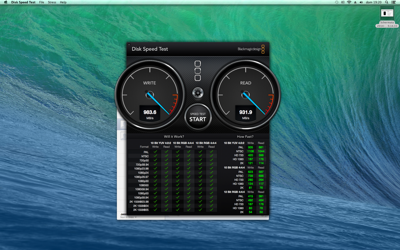Click the 623 write value
This screenshot has width=400, height=250.
point(250,172)
